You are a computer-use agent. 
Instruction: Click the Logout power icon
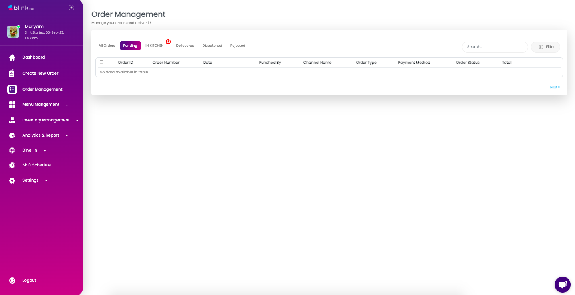pos(12,281)
